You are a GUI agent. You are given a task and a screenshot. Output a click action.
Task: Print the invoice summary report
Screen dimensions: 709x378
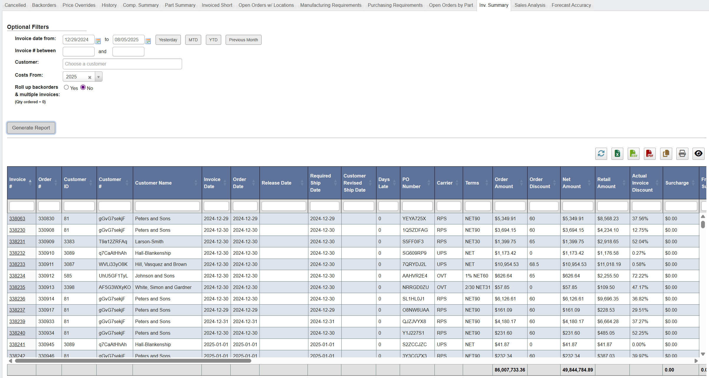pos(682,154)
